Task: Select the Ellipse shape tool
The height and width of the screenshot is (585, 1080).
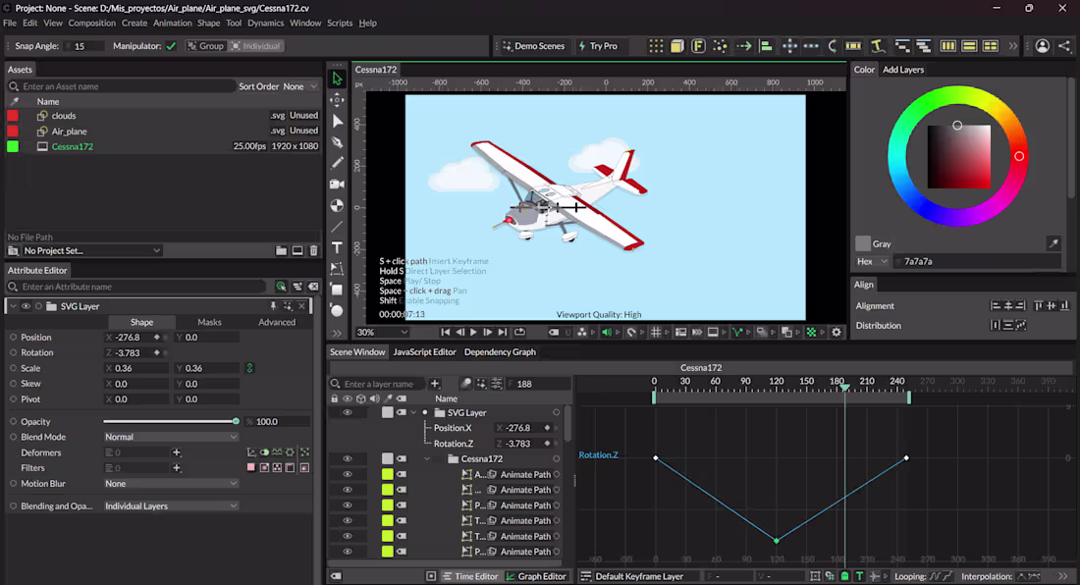Action: [x=337, y=310]
